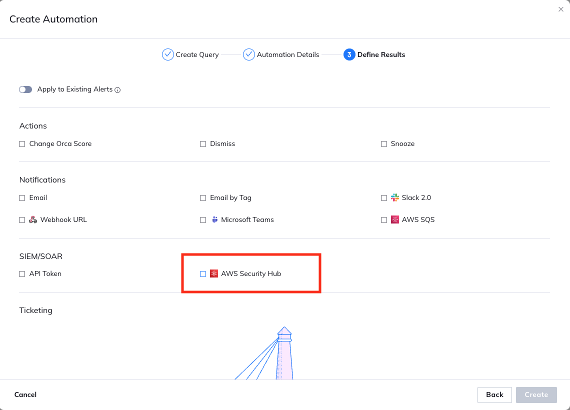
Task: Open the Automation Details step
Action: [x=288, y=54]
